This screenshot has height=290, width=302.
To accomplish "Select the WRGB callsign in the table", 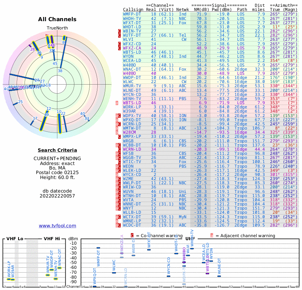I will pos(128,141).
